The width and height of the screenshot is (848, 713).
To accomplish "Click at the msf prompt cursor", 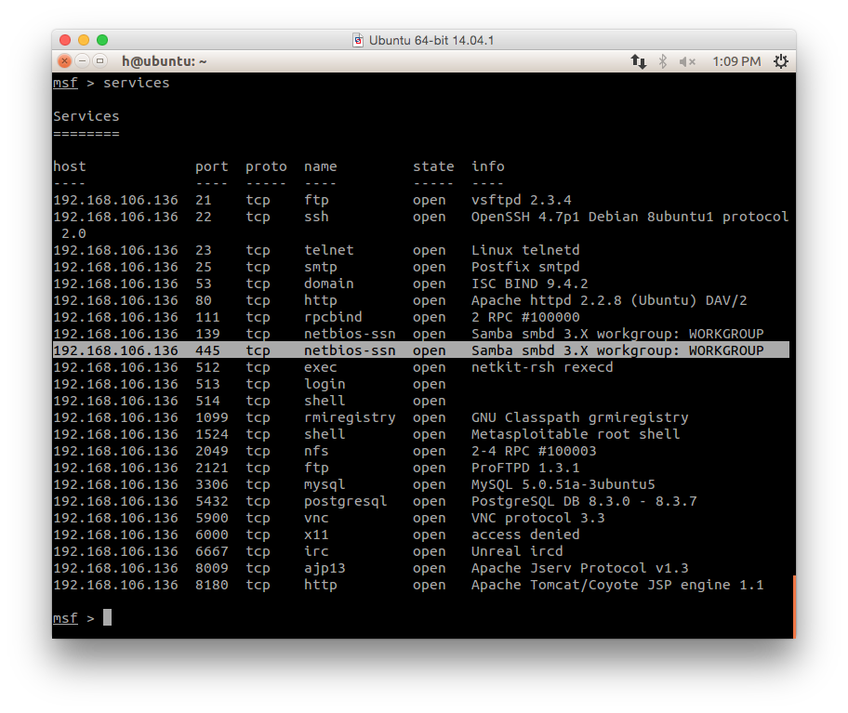I will pos(107,617).
